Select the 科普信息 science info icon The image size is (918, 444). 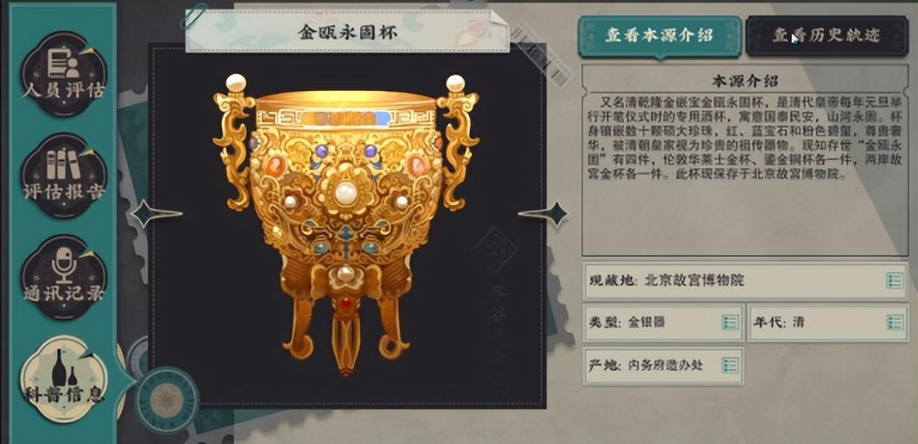click(64, 379)
